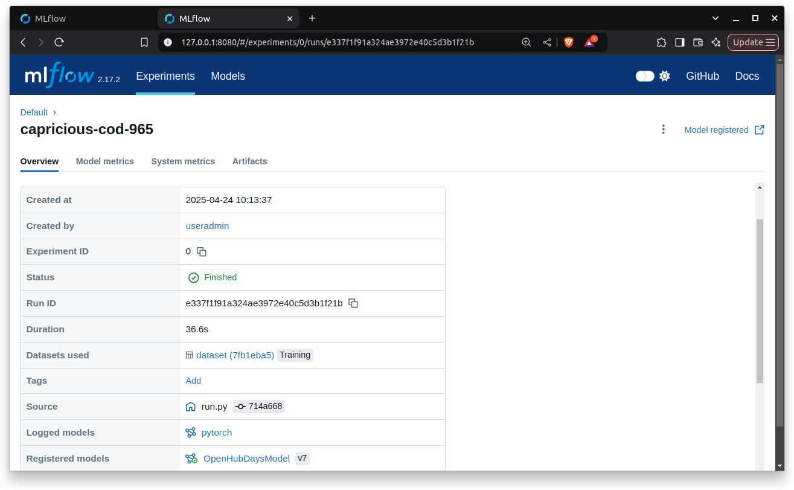Image resolution: width=794 pixels, height=490 pixels.
Task: Open the Experiments nav tab
Action: (x=165, y=76)
